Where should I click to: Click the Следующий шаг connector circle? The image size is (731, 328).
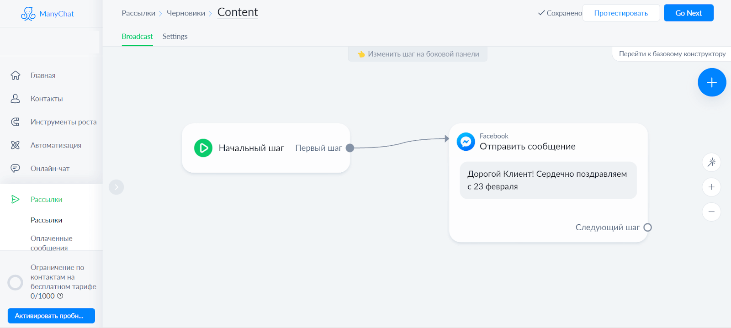[x=647, y=227]
